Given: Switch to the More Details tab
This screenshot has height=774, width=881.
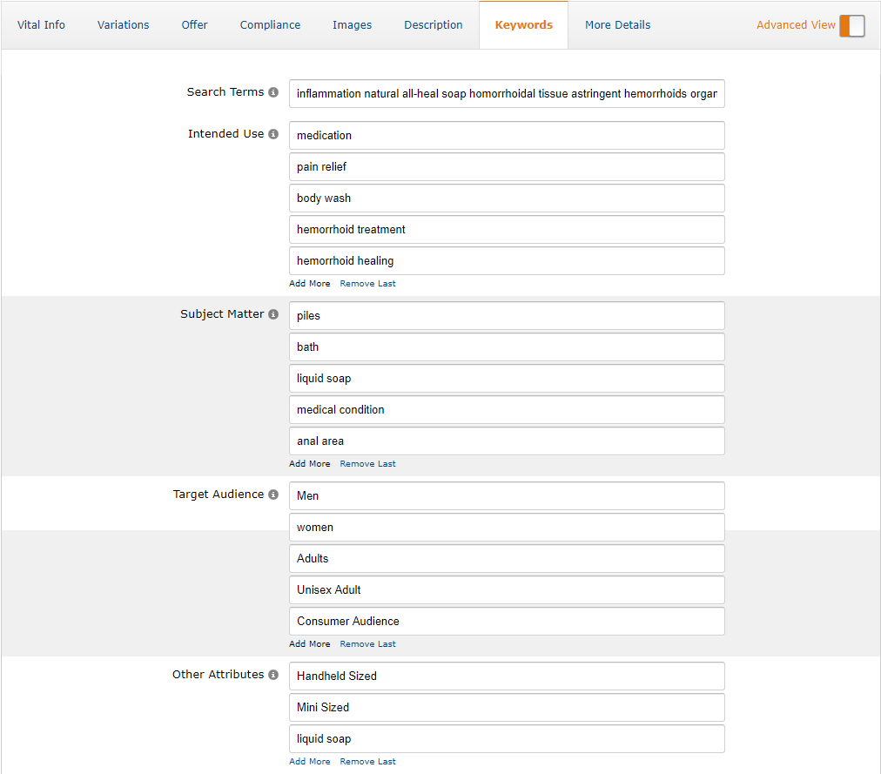Looking at the screenshot, I should tap(617, 24).
